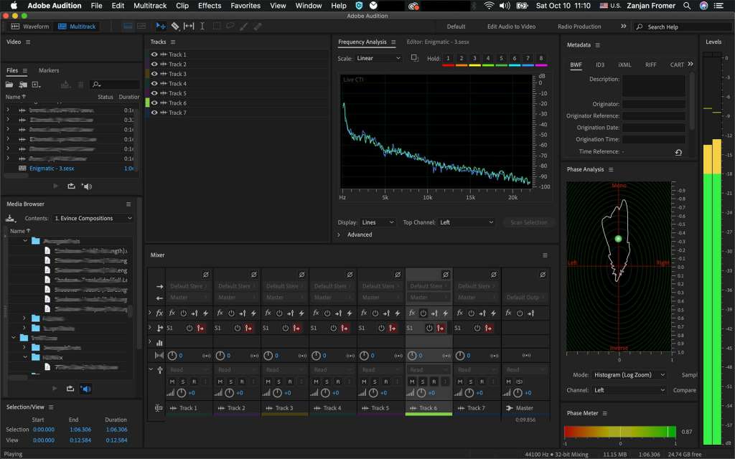Mute the Master track in the mixer

pos(509,382)
